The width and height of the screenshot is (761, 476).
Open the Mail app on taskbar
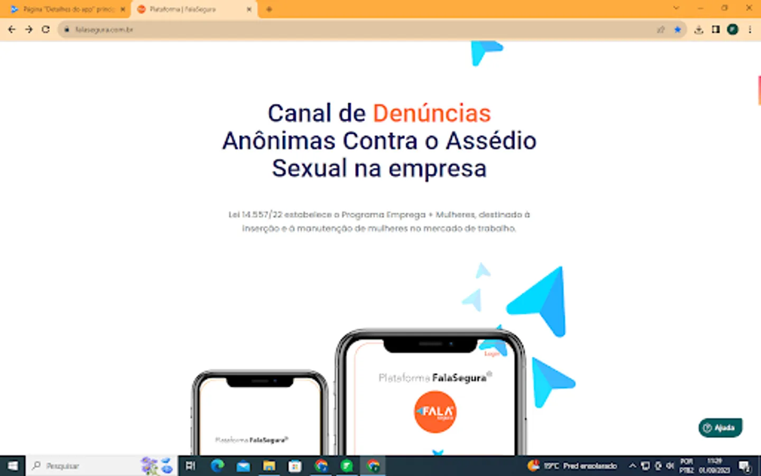tap(243, 466)
